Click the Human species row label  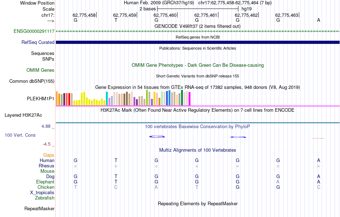point(47,160)
